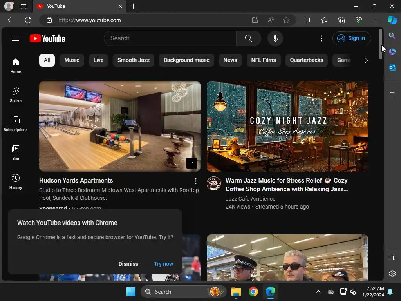Open the Favorites list
This screenshot has height=301, width=401.
coord(324,20)
